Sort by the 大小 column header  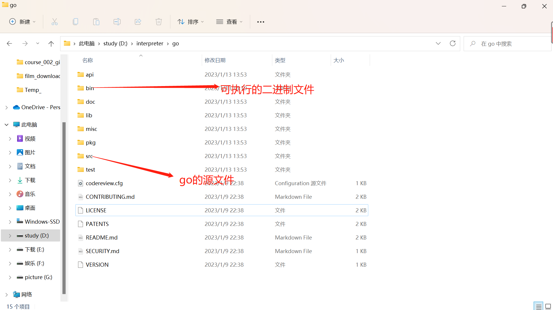click(x=339, y=60)
